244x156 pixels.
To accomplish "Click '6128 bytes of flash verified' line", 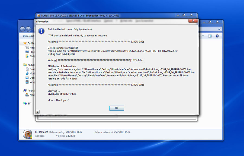I will click(x=62, y=94).
